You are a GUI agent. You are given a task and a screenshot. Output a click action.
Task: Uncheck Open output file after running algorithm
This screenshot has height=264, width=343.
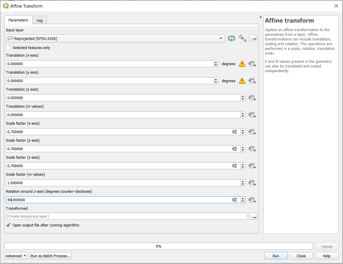pos(9,225)
